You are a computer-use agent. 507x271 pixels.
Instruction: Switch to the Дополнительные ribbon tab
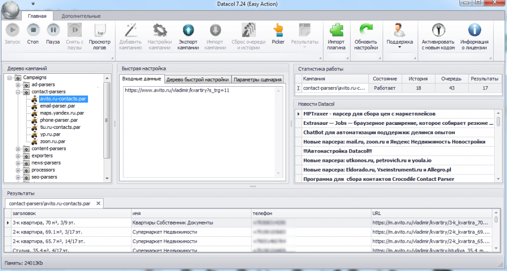(x=81, y=16)
